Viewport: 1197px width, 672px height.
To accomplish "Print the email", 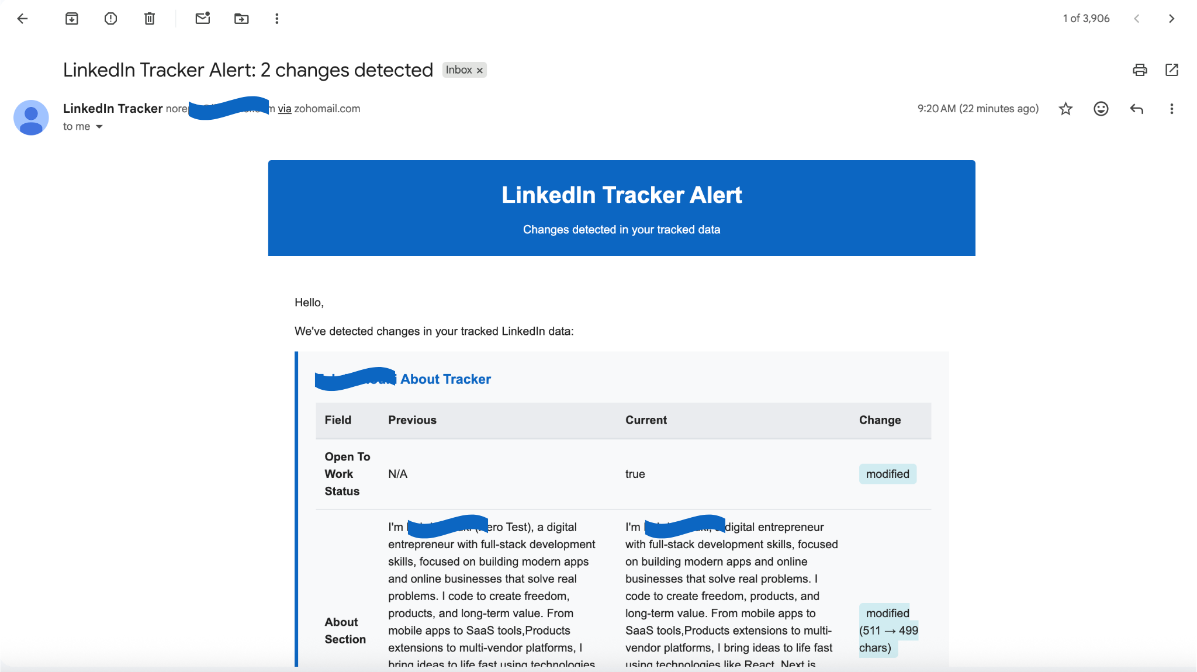I will coord(1139,70).
